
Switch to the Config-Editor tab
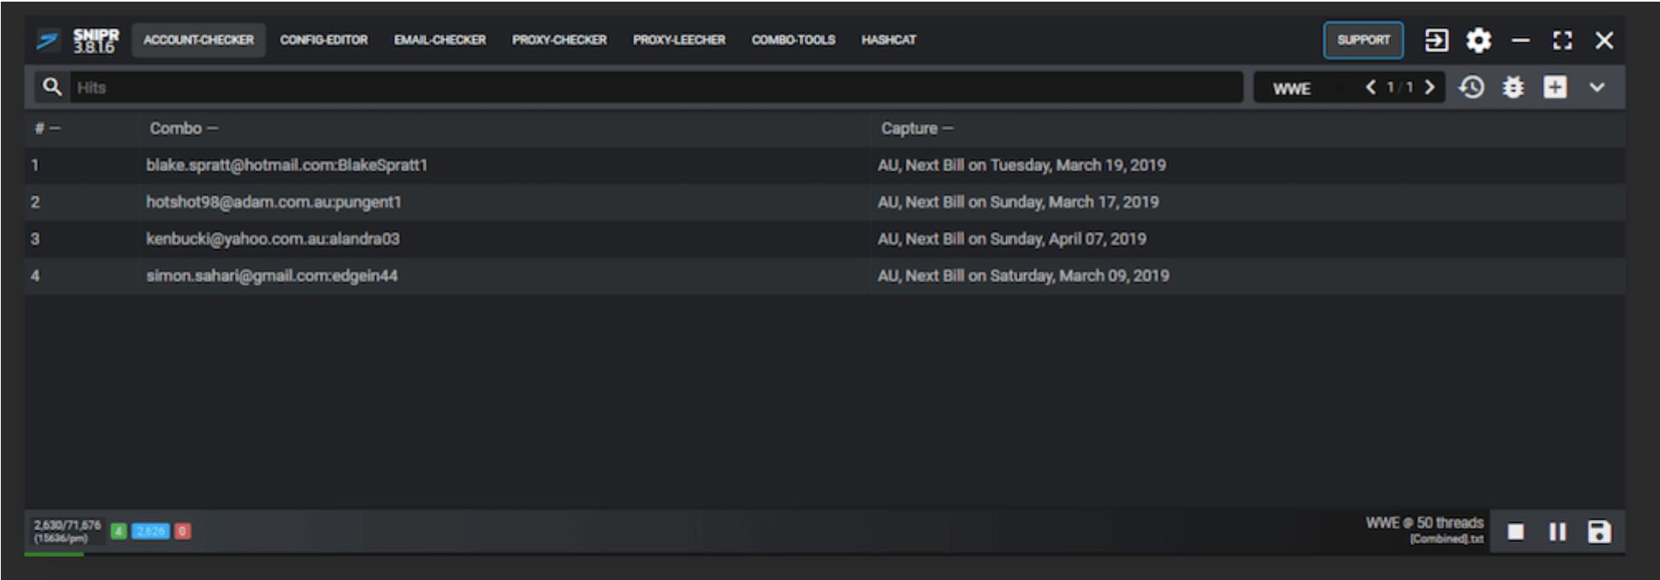pyautogui.click(x=323, y=40)
